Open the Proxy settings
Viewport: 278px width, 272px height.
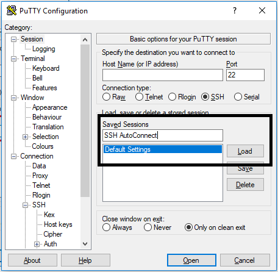click(x=40, y=176)
